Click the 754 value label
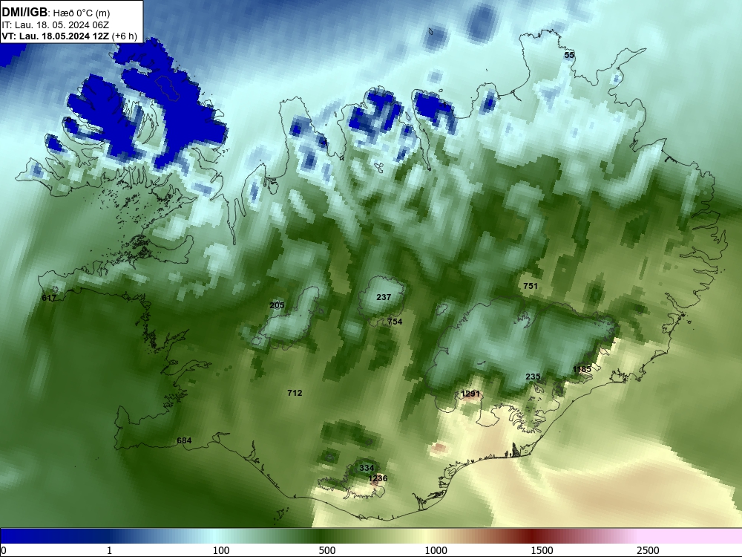The width and height of the screenshot is (742, 557). 395,322
